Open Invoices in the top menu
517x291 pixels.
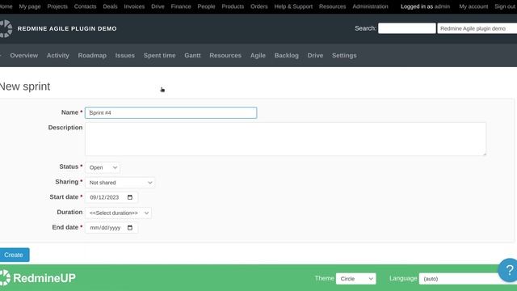coord(134,6)
